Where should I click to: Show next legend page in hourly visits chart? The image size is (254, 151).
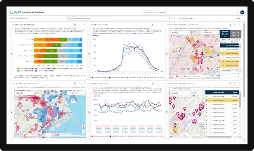[x=163, y=77]
